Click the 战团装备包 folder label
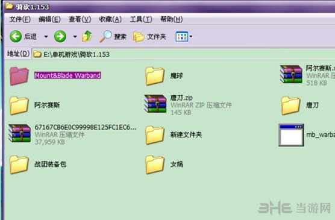335x220 pixels. [x=50, y=164]
